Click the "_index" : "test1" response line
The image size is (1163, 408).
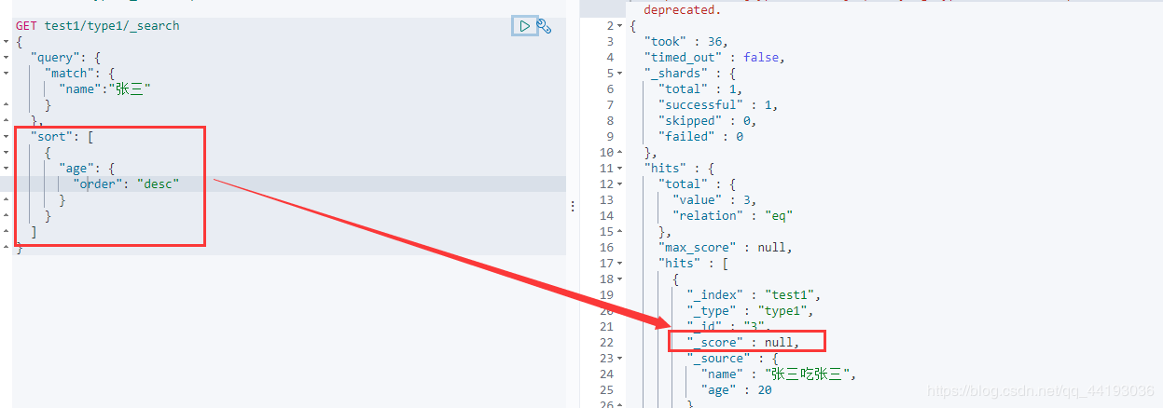(x=753, y=295)
